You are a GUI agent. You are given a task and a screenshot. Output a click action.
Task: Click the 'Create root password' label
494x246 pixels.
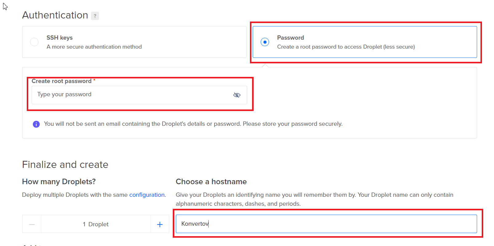pos(61,81)
